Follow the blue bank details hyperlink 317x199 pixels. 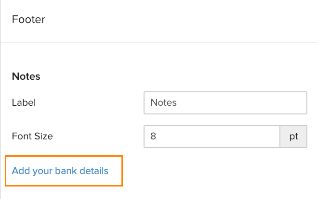point(60,171)
